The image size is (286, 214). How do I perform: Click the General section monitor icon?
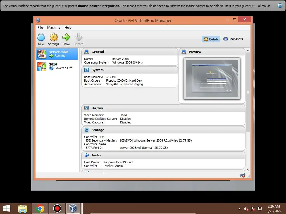[87, 52]
